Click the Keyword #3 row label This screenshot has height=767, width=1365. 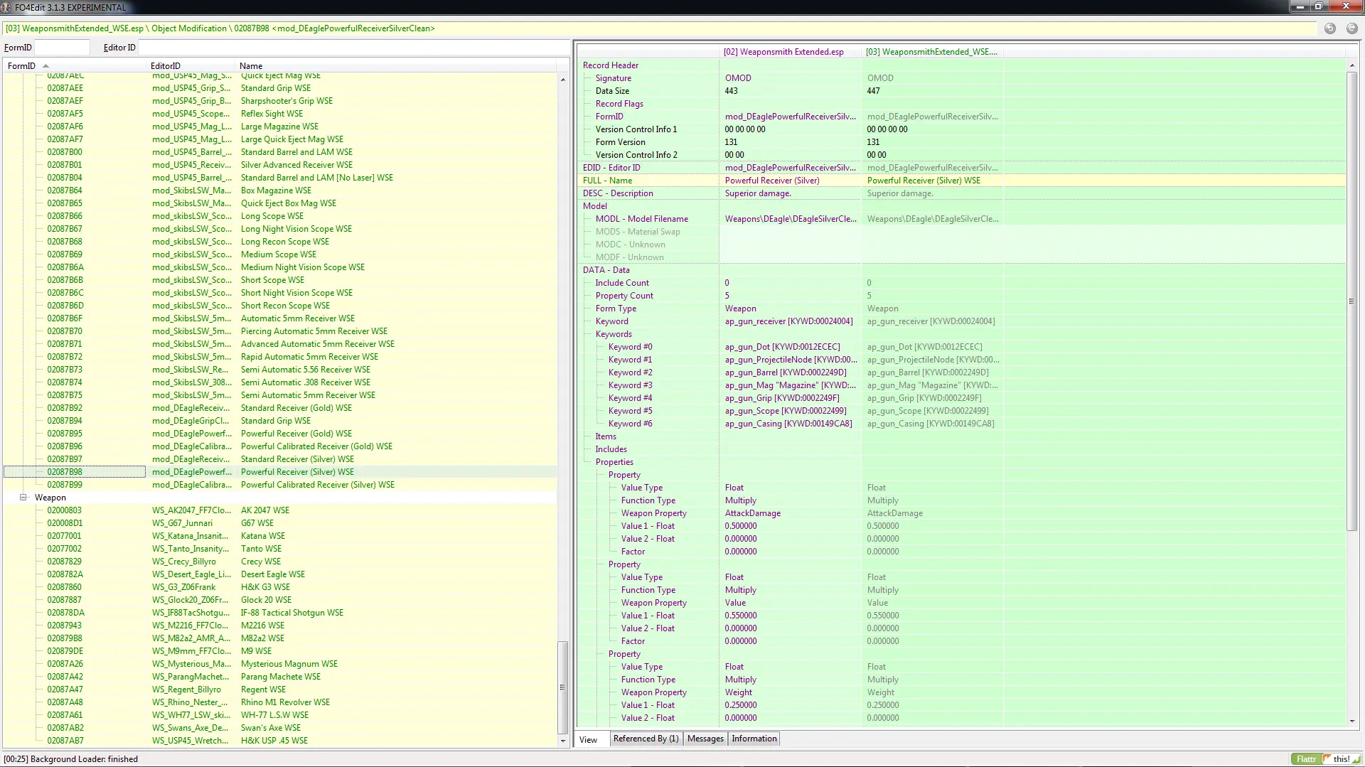[x=630, y=385]
